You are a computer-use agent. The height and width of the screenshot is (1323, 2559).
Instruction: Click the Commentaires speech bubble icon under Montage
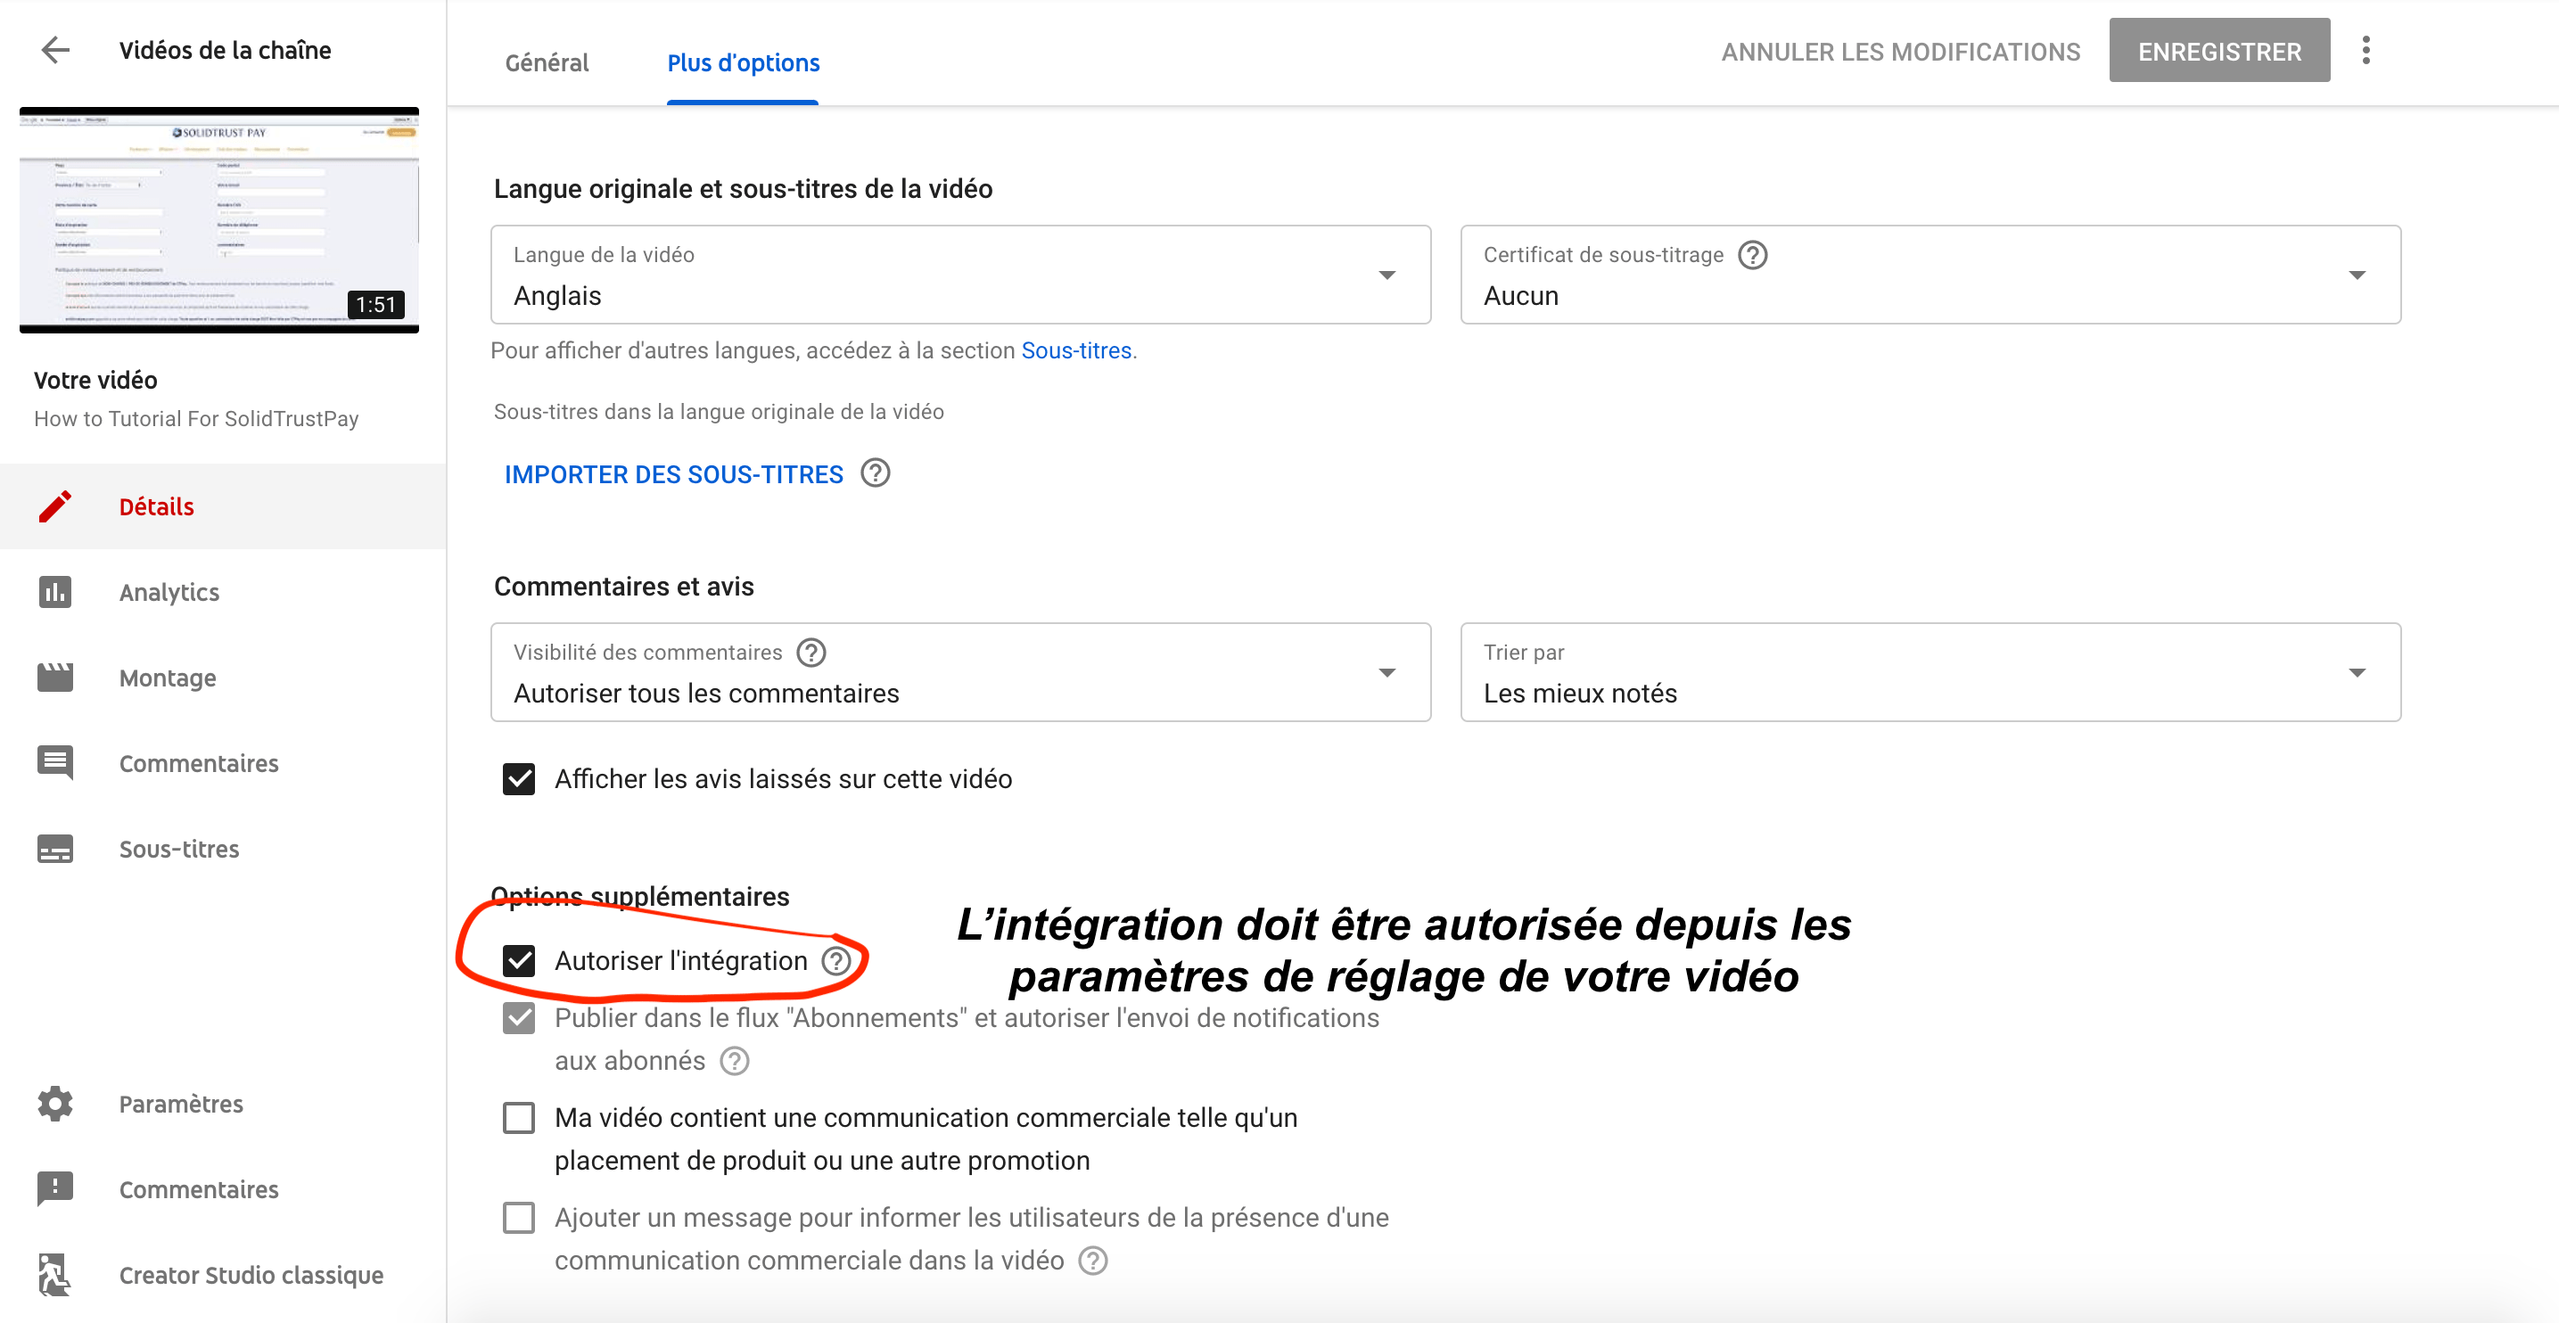click(x=54, y=763)
